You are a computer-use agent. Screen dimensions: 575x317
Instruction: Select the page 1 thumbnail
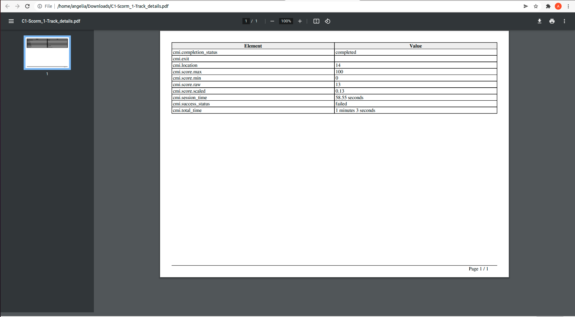coord(47,53)
